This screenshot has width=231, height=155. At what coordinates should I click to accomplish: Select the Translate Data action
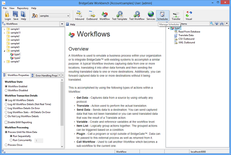point(184,35)
